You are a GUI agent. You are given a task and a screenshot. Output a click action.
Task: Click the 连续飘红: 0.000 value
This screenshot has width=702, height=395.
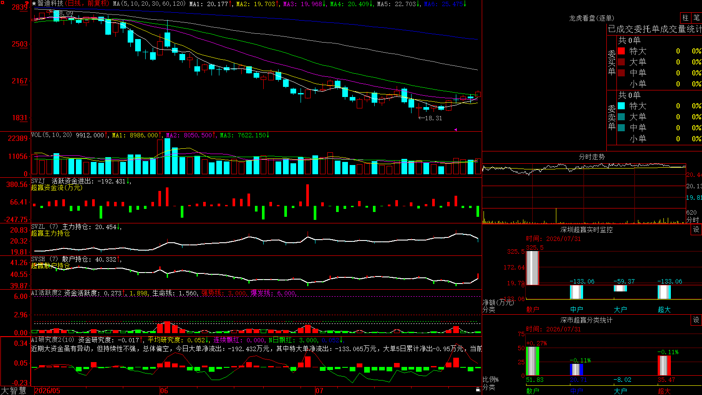pos(240,340)
